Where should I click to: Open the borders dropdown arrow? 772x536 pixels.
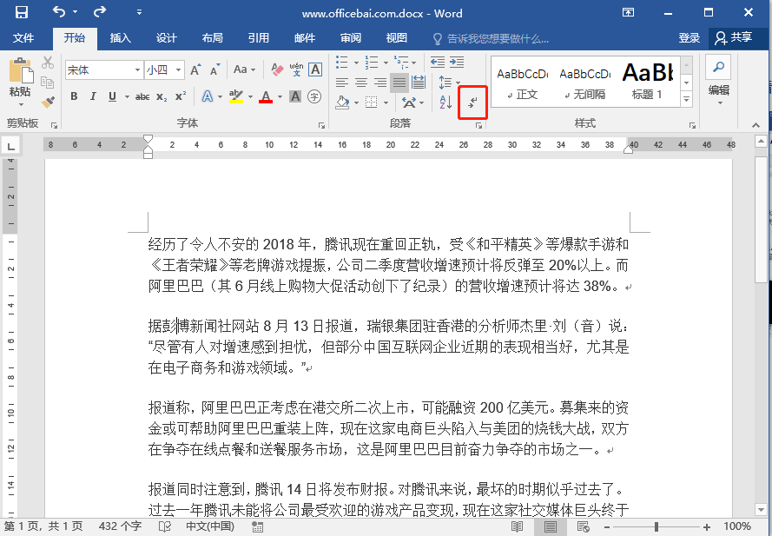386,103
